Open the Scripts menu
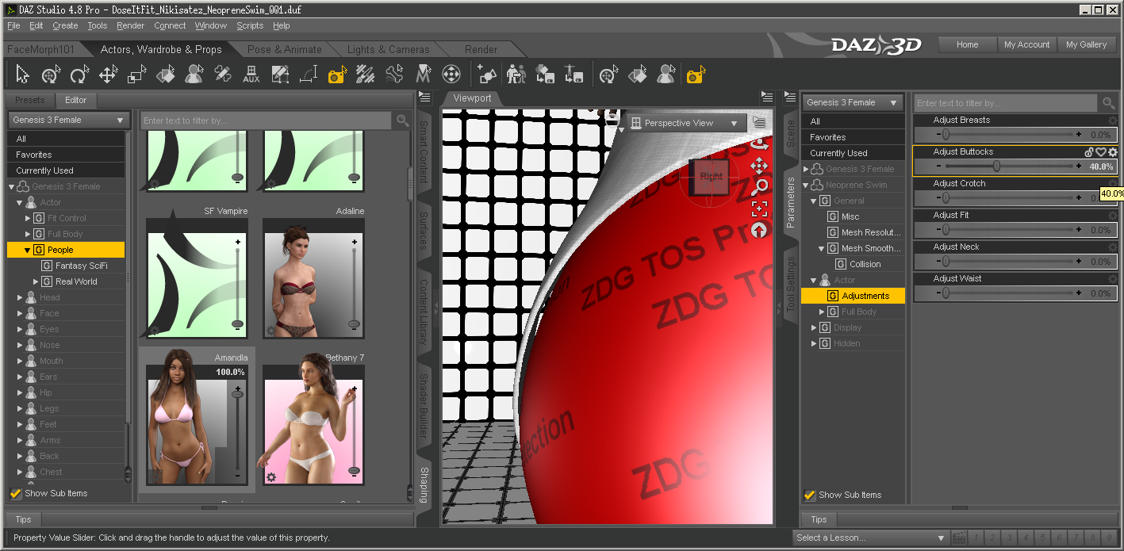This screenshot has height=551, width=1124. point(250,25)
